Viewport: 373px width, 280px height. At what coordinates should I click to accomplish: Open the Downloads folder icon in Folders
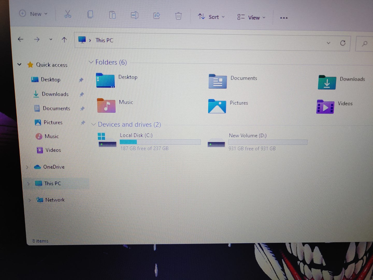[327, 82]
